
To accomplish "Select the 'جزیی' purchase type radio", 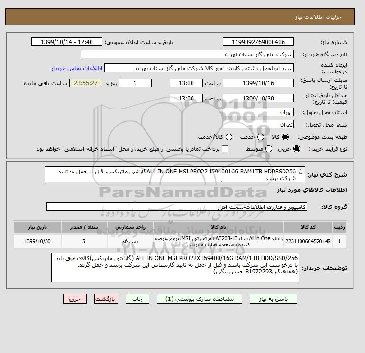I will tap(297, 149).
